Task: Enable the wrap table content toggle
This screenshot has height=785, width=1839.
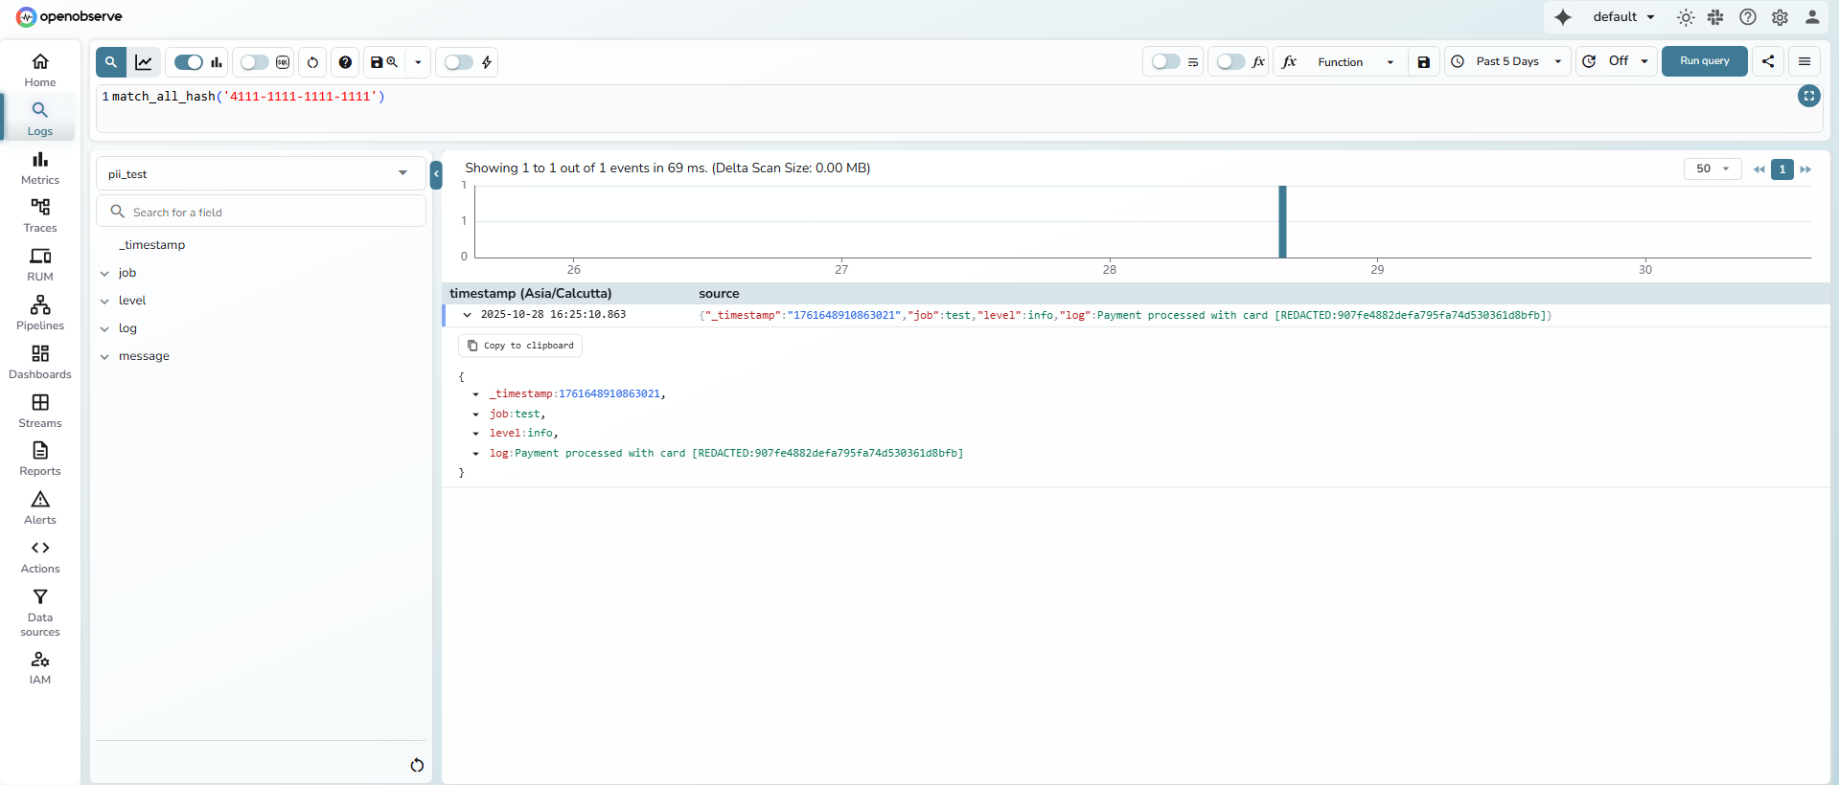Action: click(1165, 62)
